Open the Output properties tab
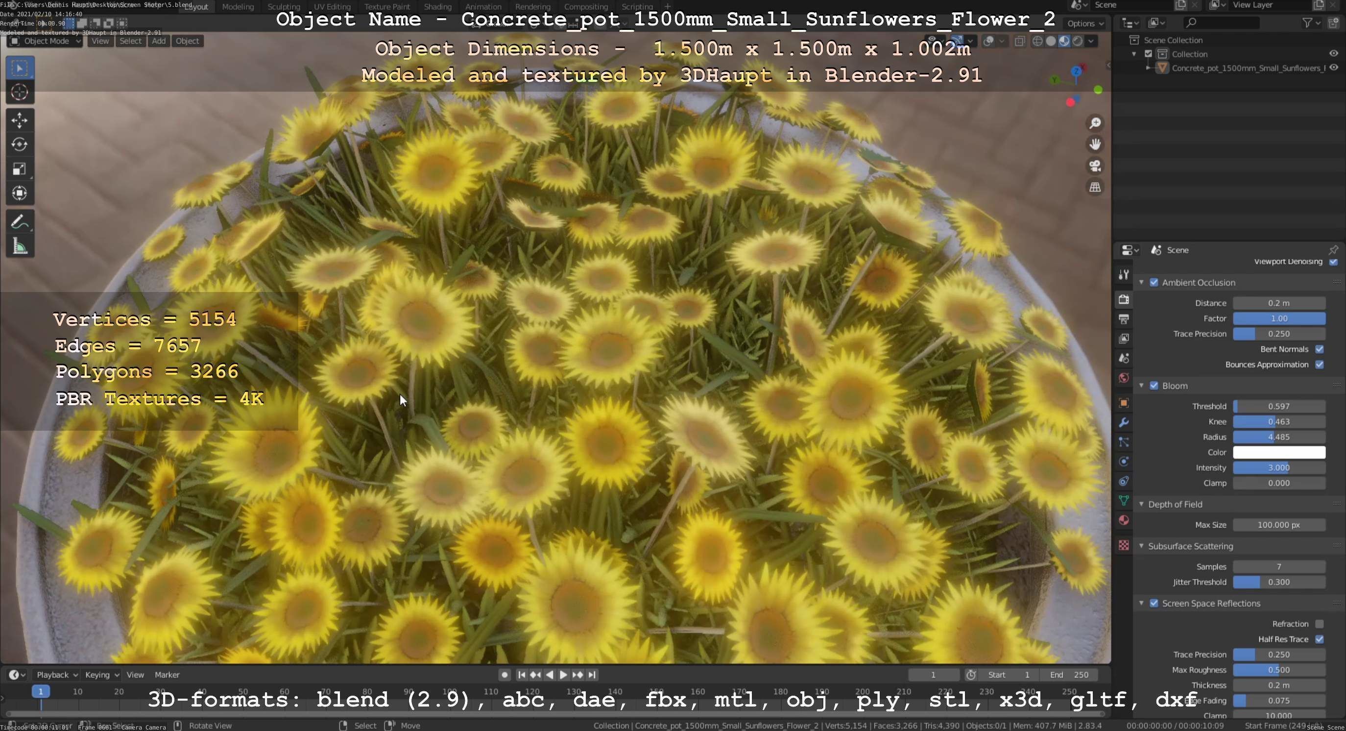 1124,319
